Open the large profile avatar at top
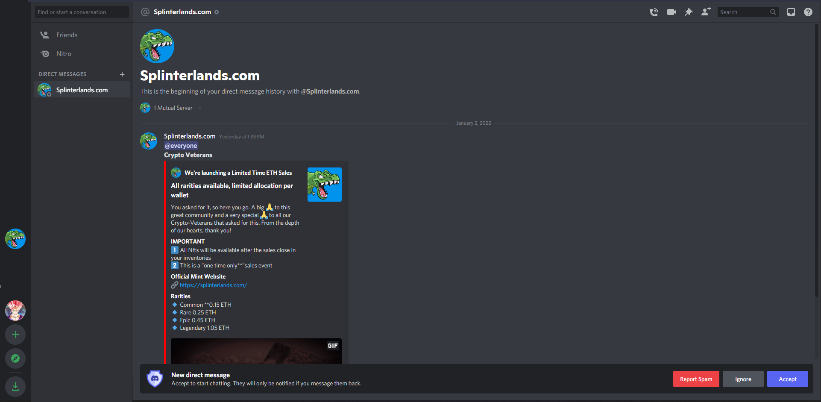The image size is (821, 402). pyautogui.click(x=157, y=46)
